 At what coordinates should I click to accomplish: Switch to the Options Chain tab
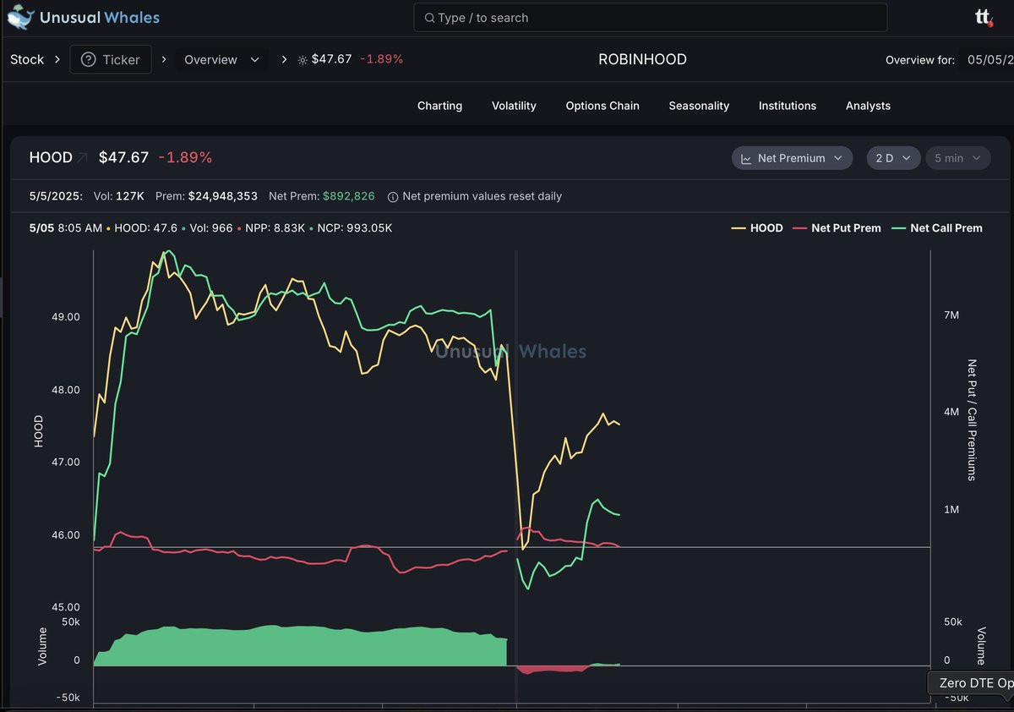pos(602,106)
